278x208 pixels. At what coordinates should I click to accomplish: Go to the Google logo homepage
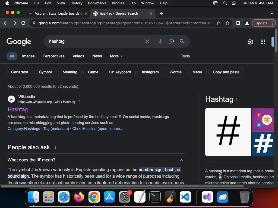coord(19,42)
